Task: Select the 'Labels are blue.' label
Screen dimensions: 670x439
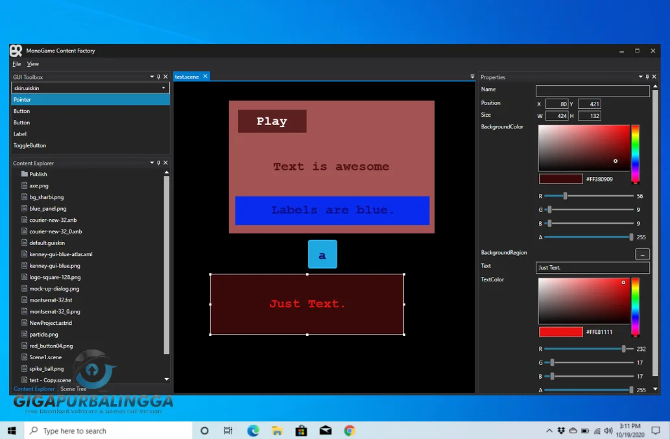Action: click(332, 210)
